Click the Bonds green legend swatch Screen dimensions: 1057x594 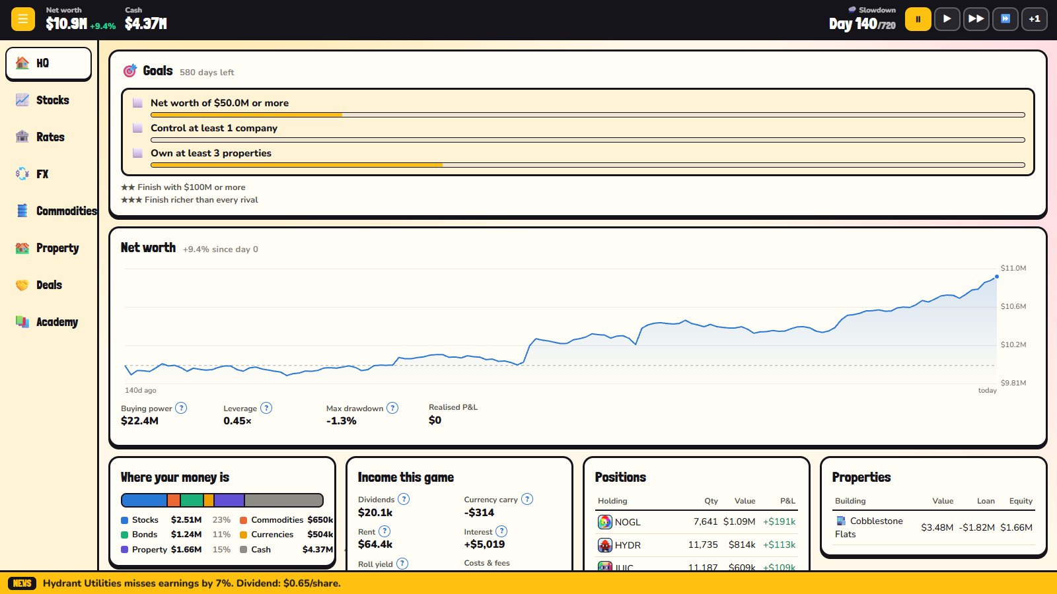124,535
